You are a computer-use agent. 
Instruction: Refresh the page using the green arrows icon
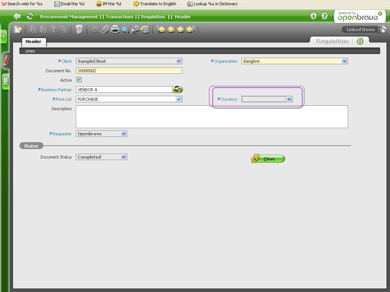[x=30, y=16]
